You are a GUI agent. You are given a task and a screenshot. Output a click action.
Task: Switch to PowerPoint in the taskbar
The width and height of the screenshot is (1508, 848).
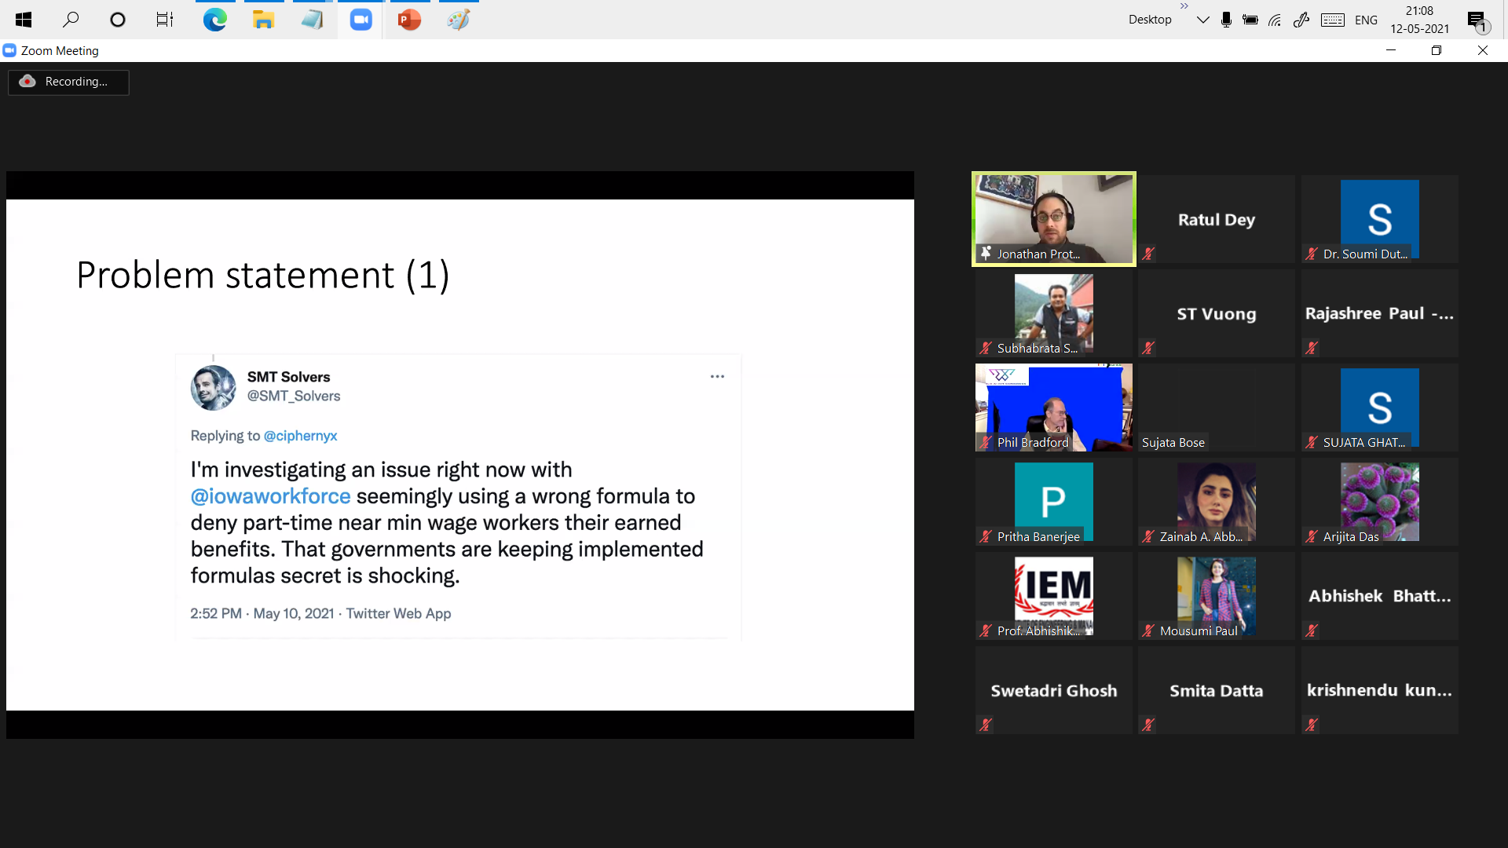click(409, 20)
